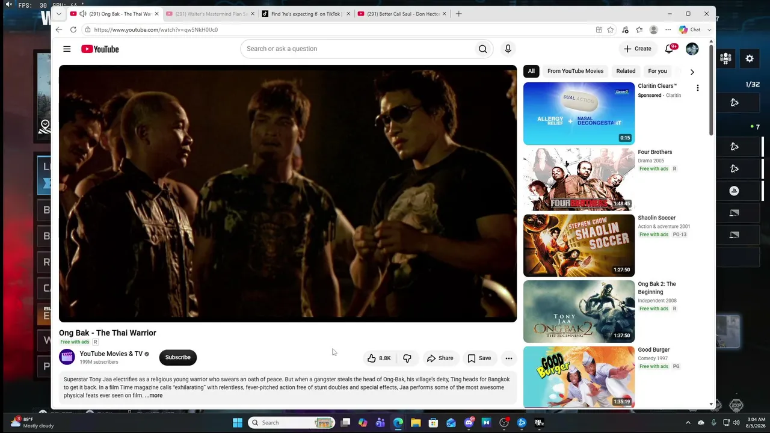Click the page vertical scrollbar
Viewport: 770px width, 433px height.
pyautogui.click(x=712, y=90)
